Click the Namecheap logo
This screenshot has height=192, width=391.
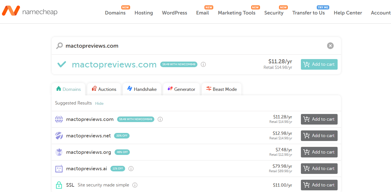(x=30, y=11)
